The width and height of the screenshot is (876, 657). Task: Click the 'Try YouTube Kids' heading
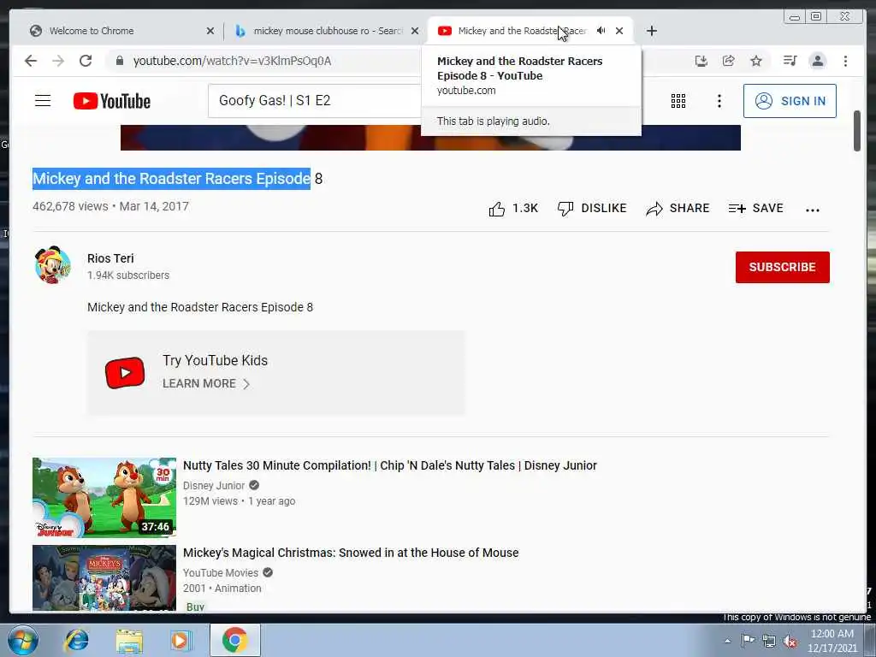coord(215,360)
